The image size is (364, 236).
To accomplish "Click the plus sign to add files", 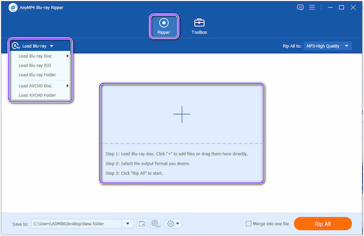I will click(x=181, y=114).
